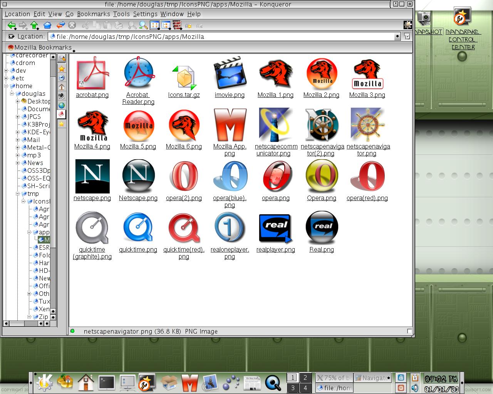Open the History sidebar clock tab
This screenshot has width=493, height=394.
coord(62,78)
